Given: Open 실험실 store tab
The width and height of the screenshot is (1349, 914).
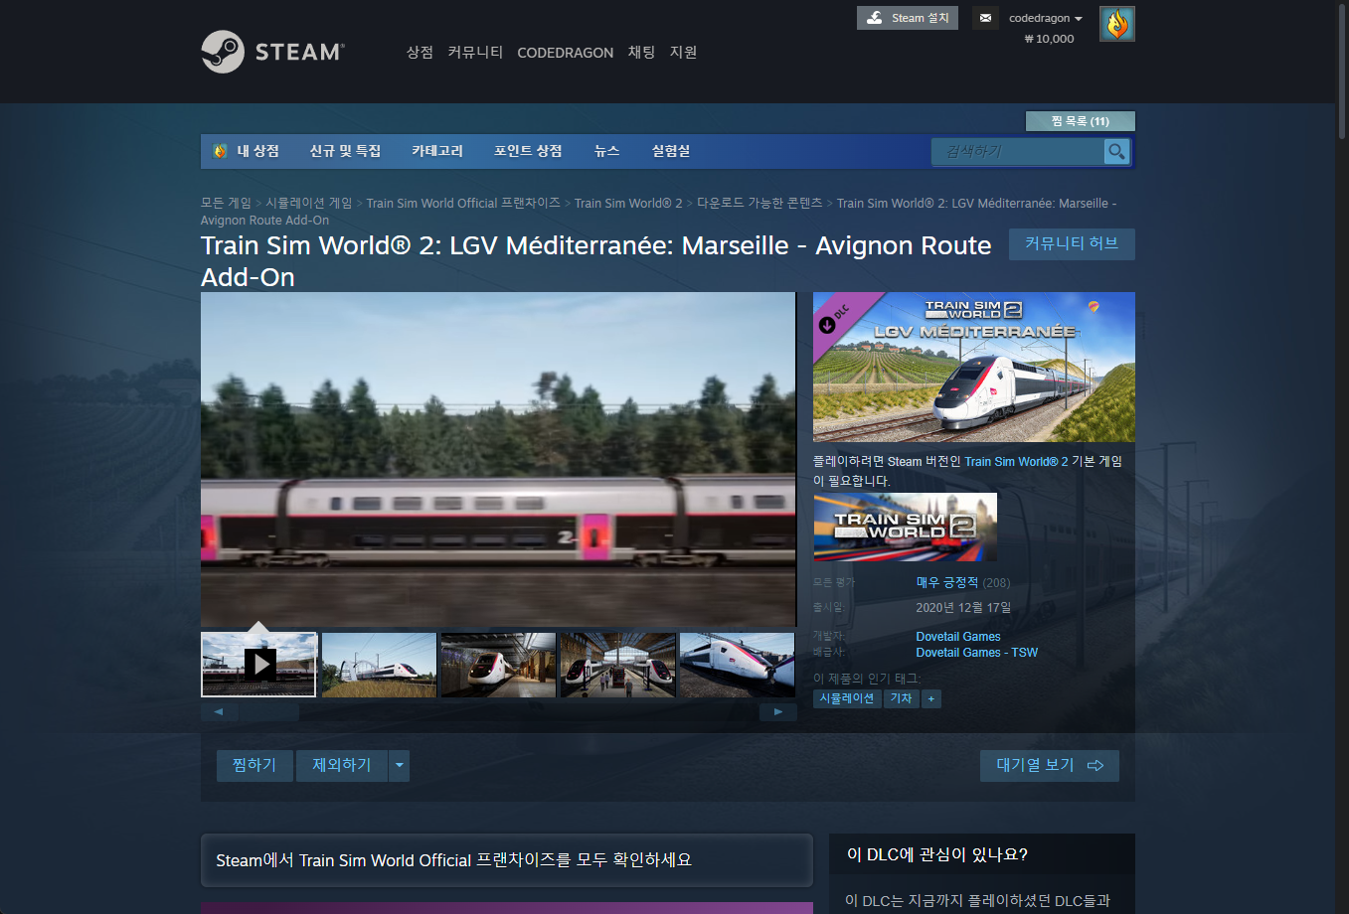Looking at the screenshot, I should (671, 151).
